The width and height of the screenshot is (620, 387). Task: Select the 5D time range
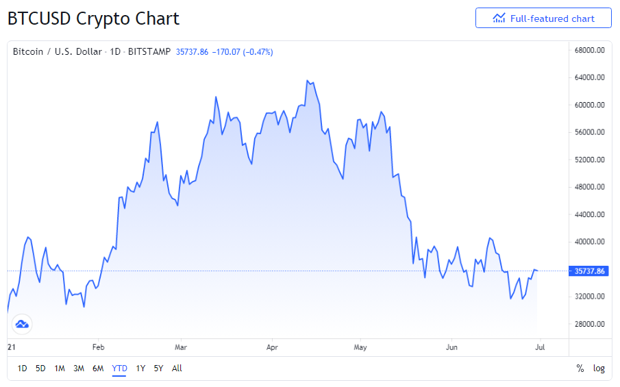40,369
